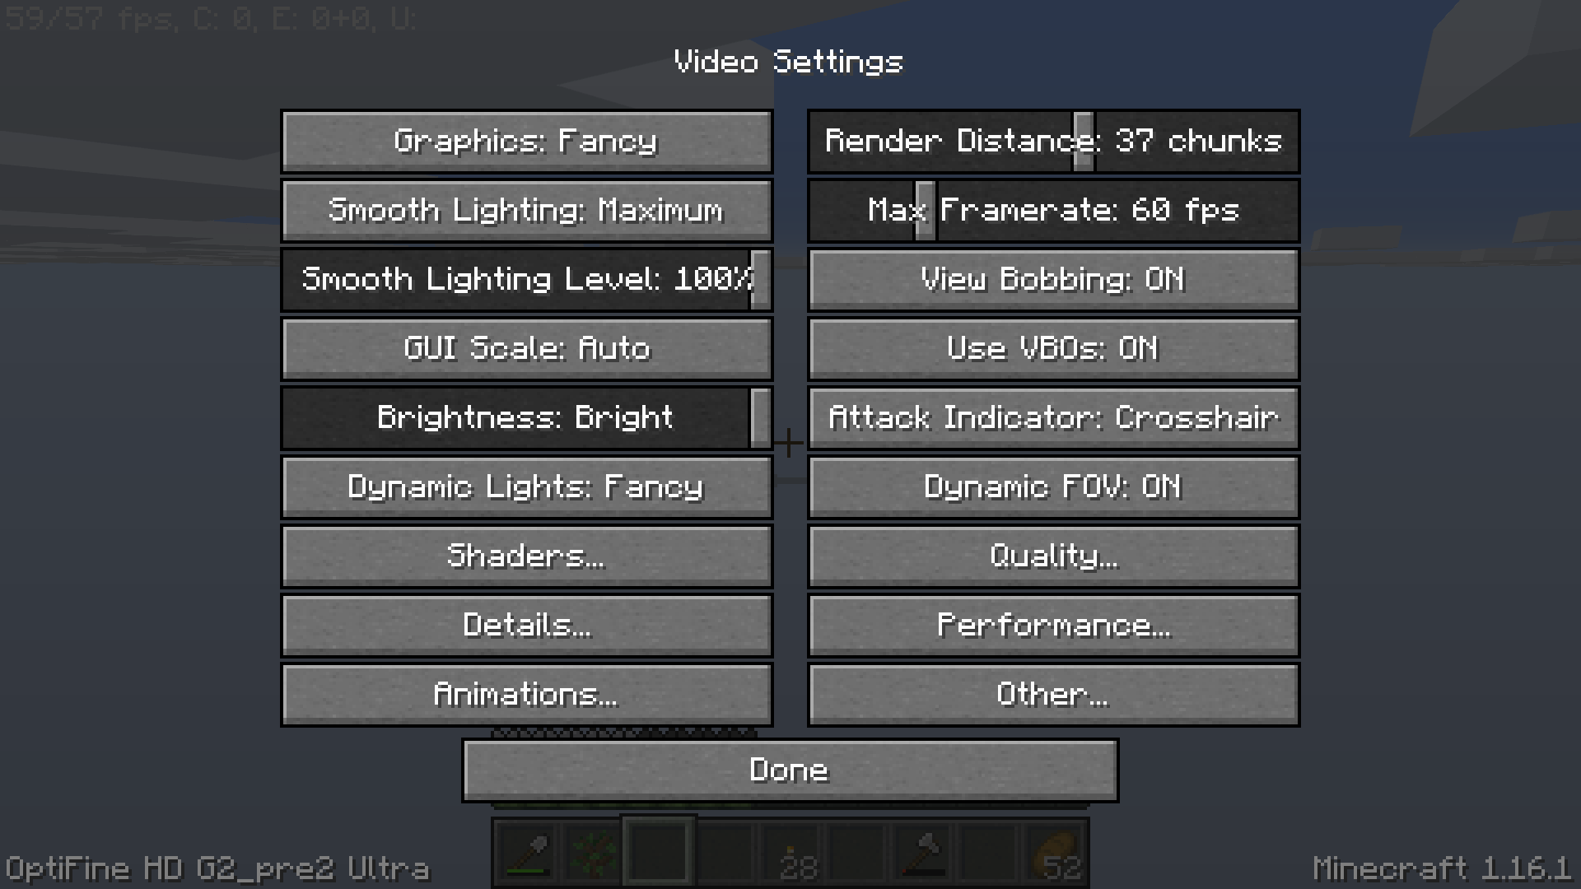Image resolution: width=1581 pixels, height=889 pixels.
Task: Click the Max Framerate slider handle
Action: (926, 211)
